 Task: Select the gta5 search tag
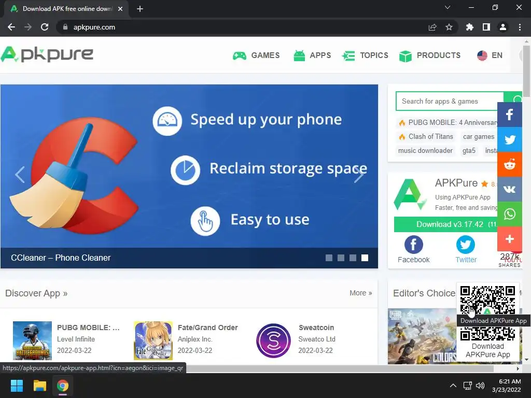pyautogui.click(x=469, y=151)
